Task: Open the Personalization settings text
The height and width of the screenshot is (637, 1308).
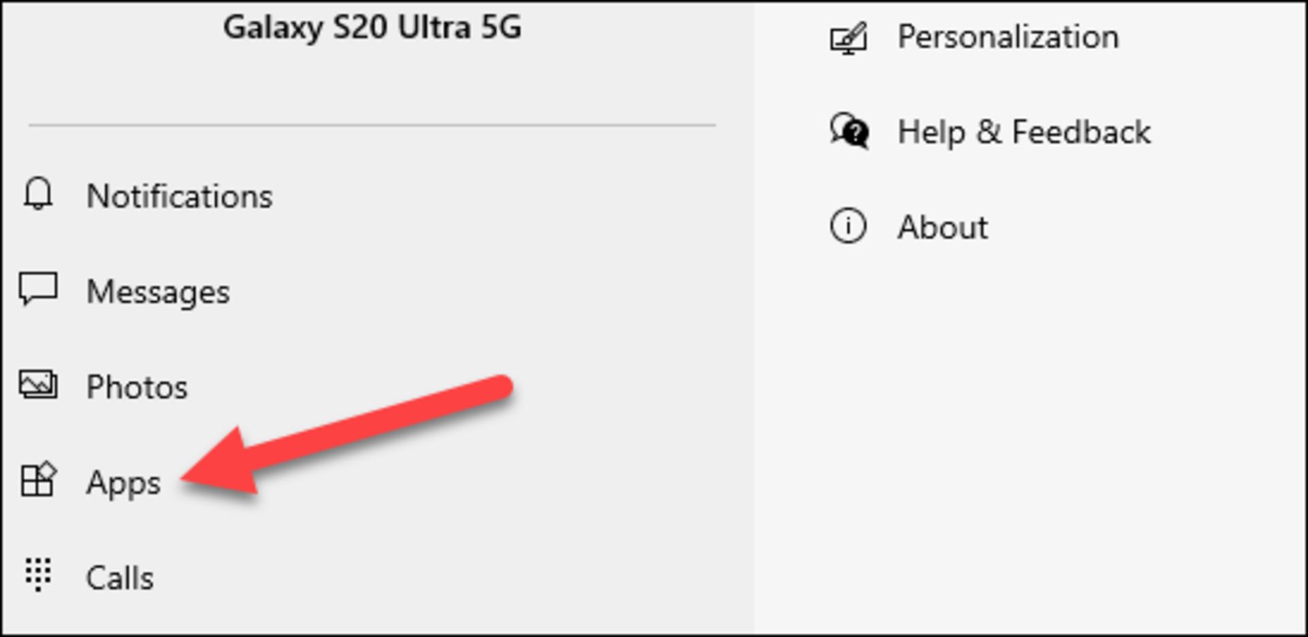Action: pos(1008,37)
